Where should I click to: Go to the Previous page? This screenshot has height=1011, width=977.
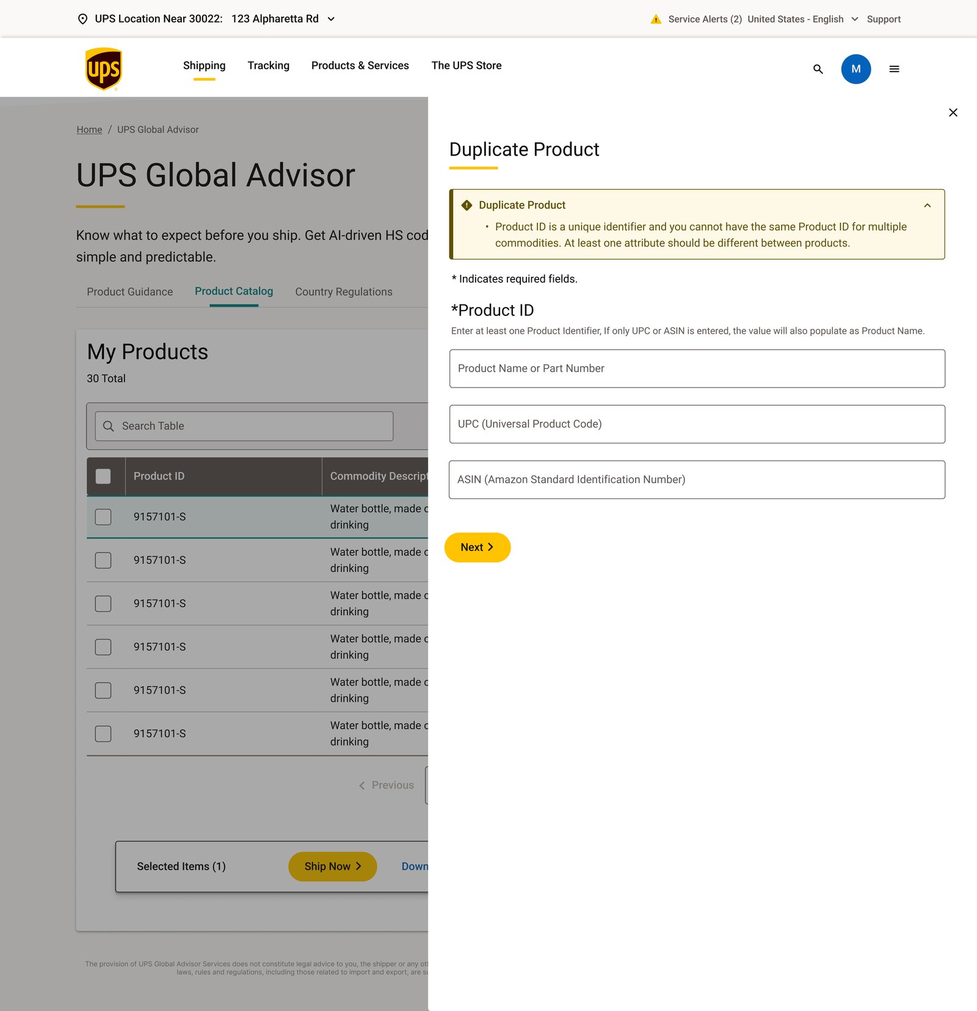coord(387,785)
